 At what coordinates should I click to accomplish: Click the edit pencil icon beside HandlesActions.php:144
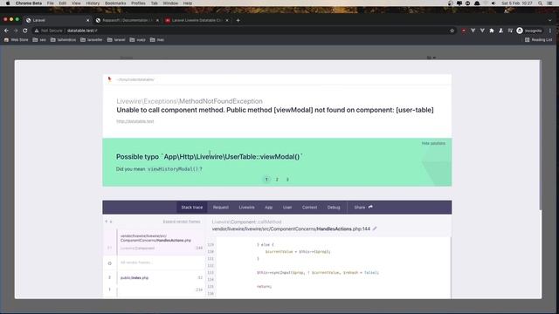point(375,229)
